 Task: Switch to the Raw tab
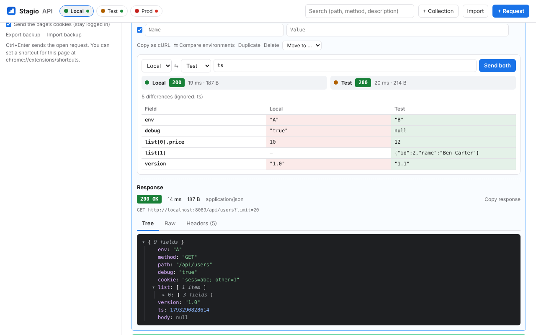click(170, 224)
